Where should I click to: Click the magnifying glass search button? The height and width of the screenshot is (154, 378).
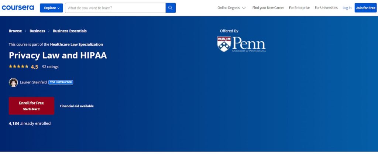(x=171, y=8)
